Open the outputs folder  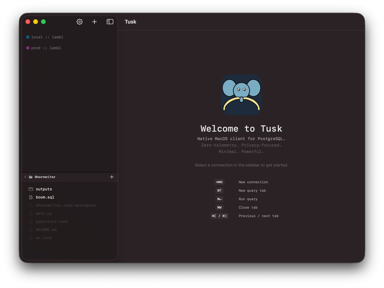click(44, 189)
